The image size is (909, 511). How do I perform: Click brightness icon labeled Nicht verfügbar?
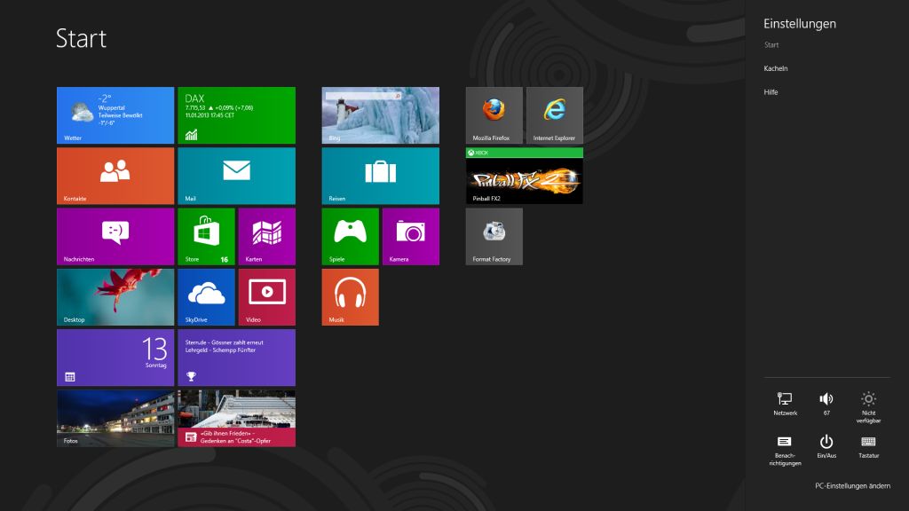[x=868, y=407]
